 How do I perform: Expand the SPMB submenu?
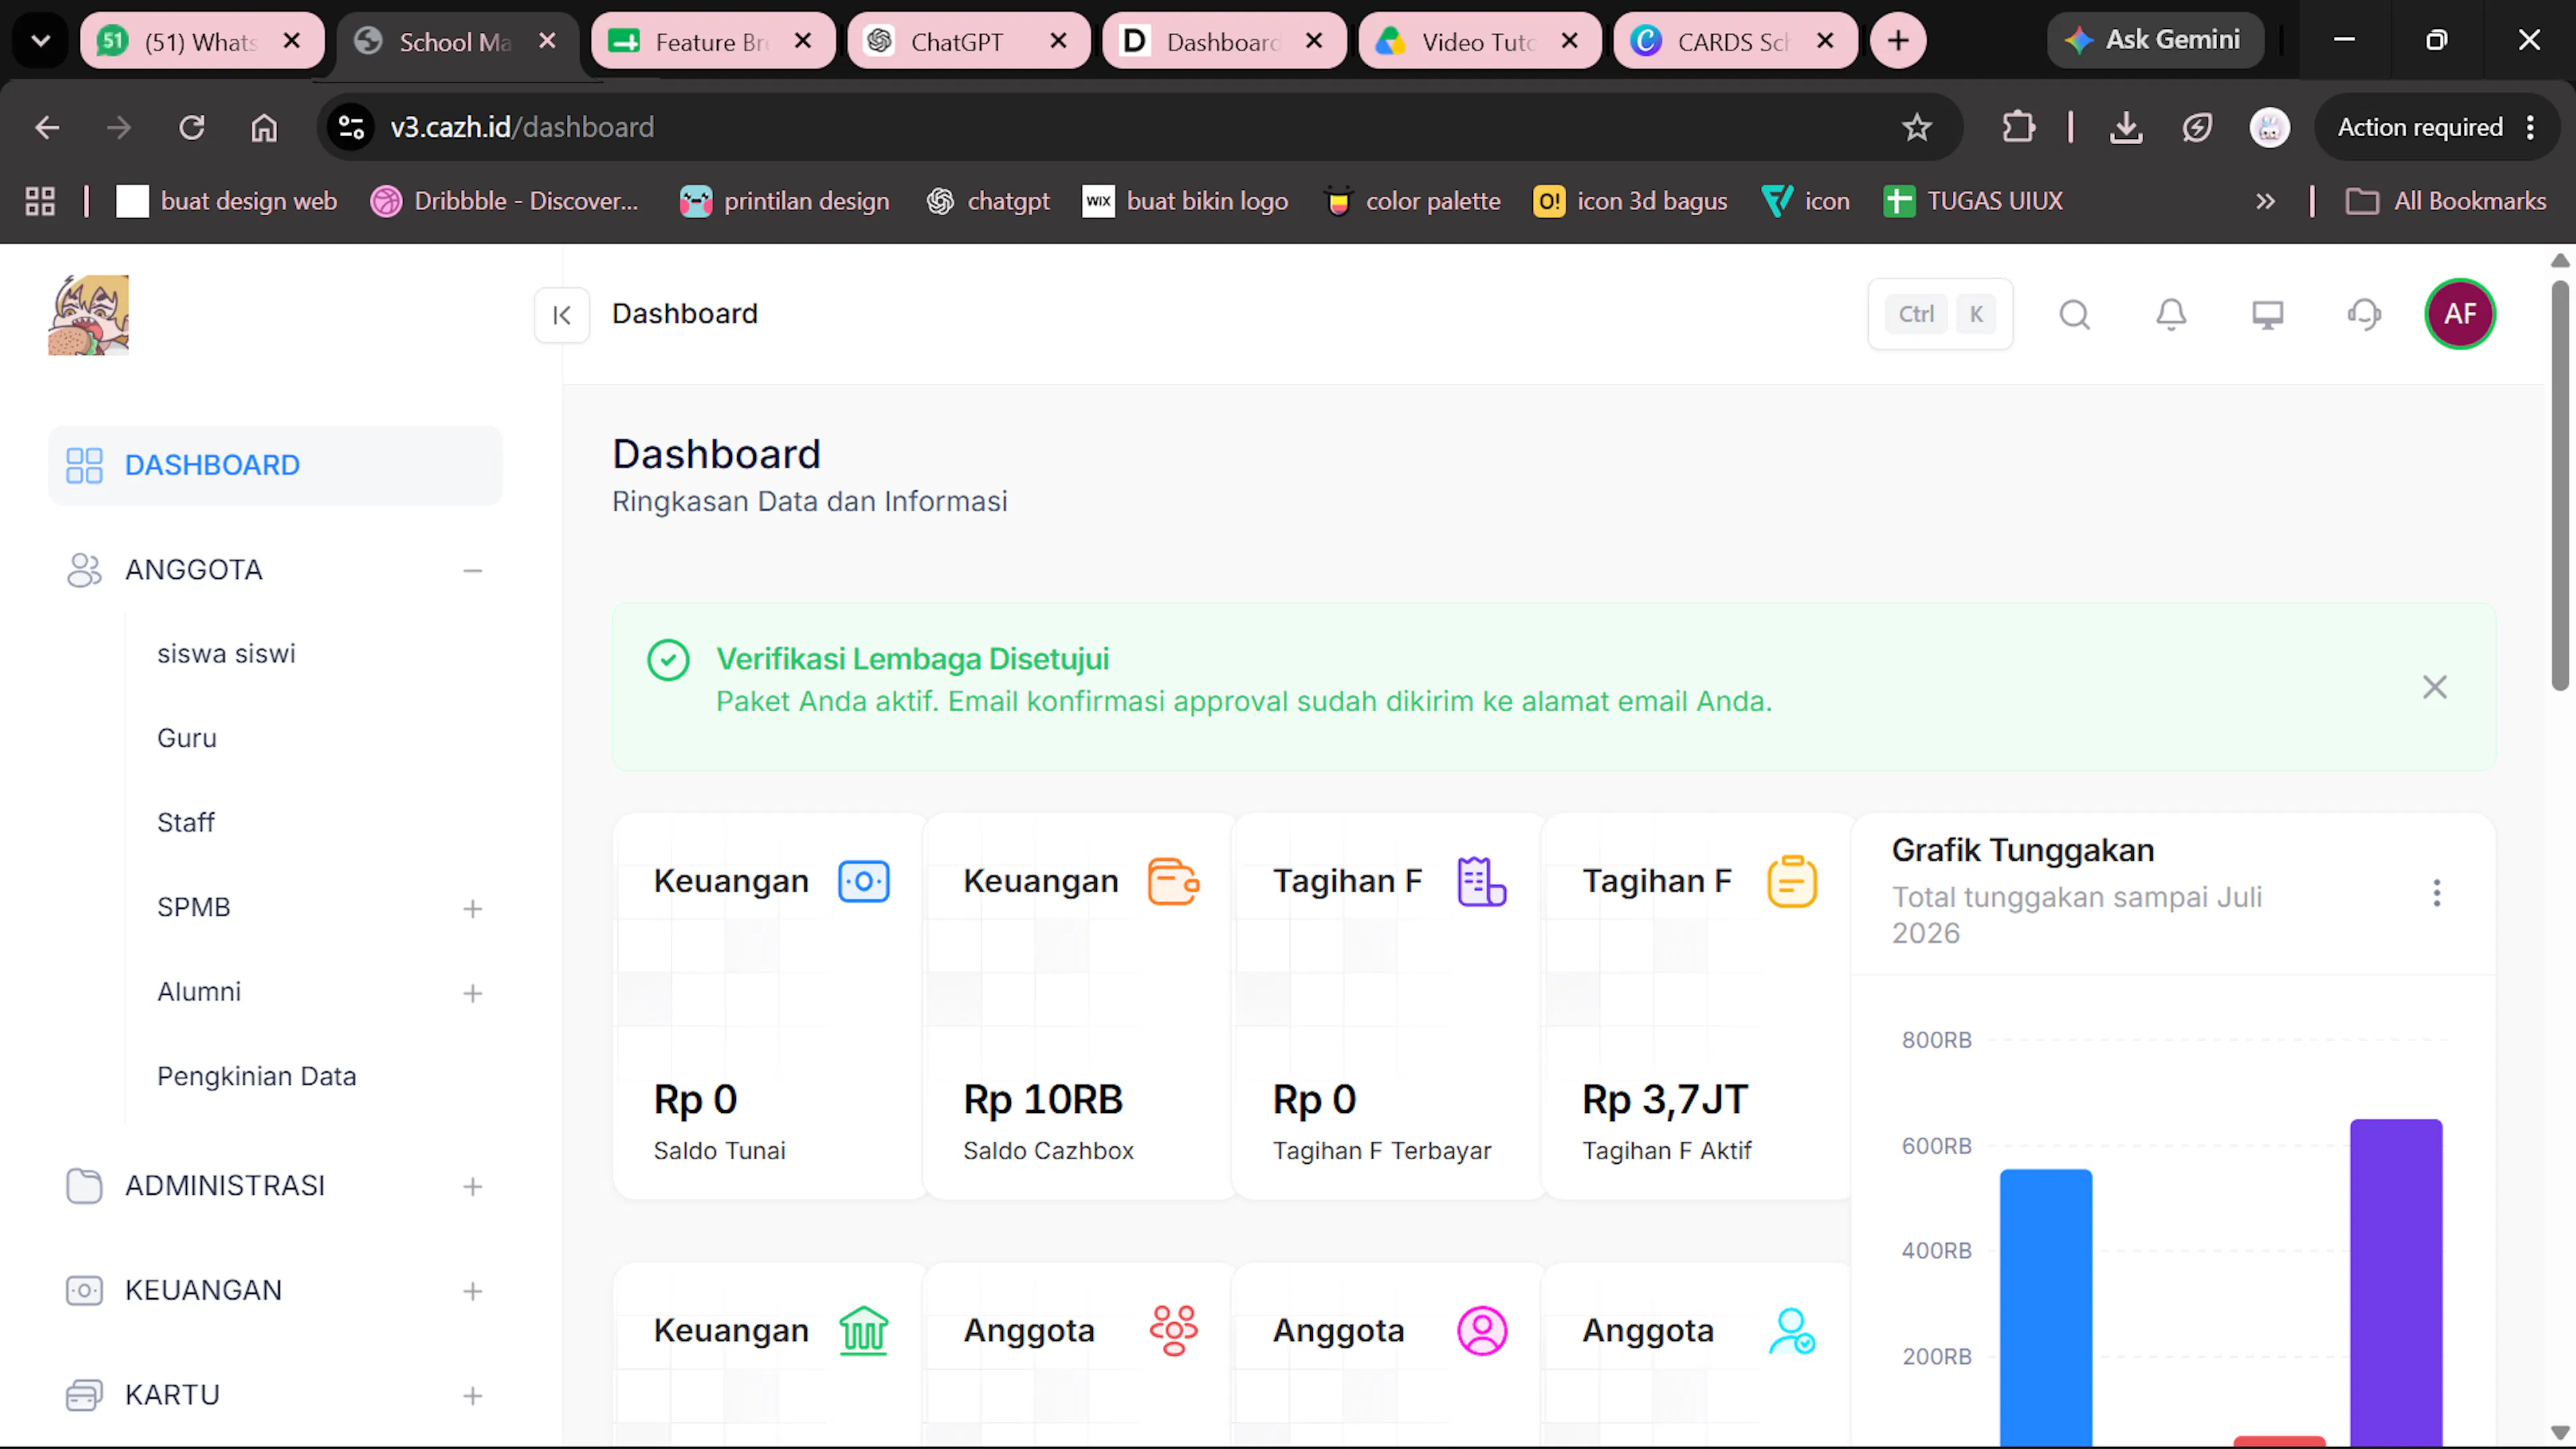pyautogui.click(x=473, y=908)
